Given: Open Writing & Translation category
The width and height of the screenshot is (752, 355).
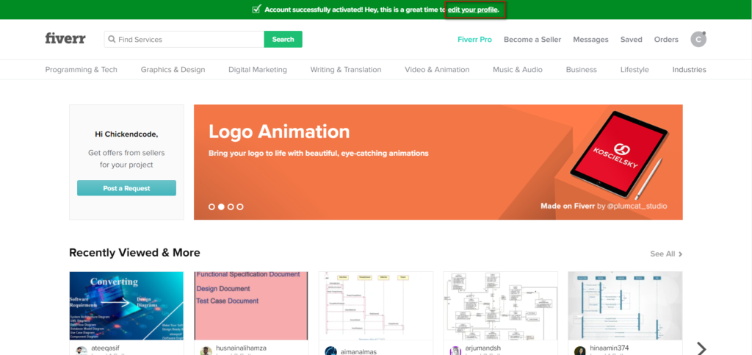Looking at the screenshot, I should [346, 70].
